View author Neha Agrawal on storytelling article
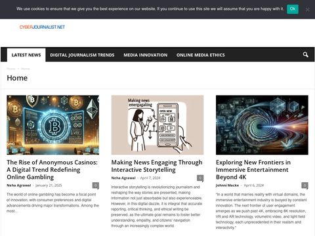This screenshot has width=315, height=236. coord(123,178)
